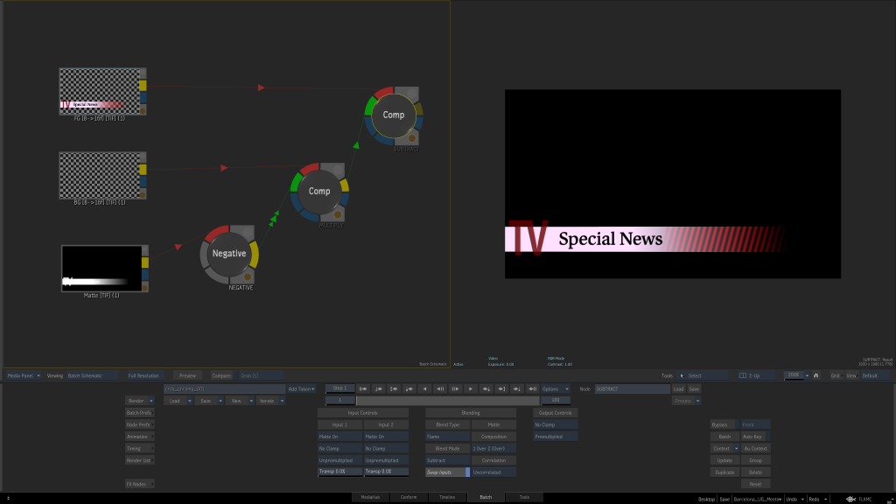Click the previous in-point transport icon
This screenshot has height=504, width=896.
(394, 388)
